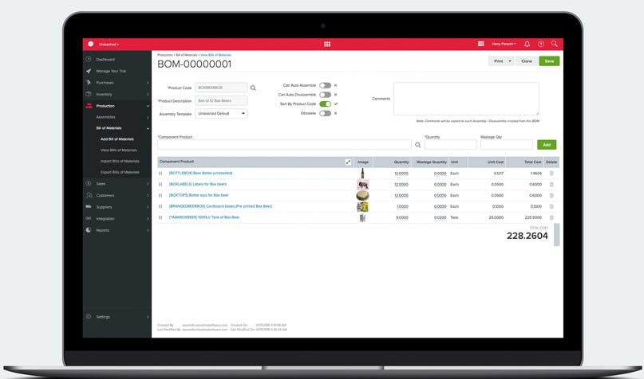Click the quantity 9.0000 in TANKBOXBEER row
The height and width of the screenshot is (379, 644).
tap(401, 217)
